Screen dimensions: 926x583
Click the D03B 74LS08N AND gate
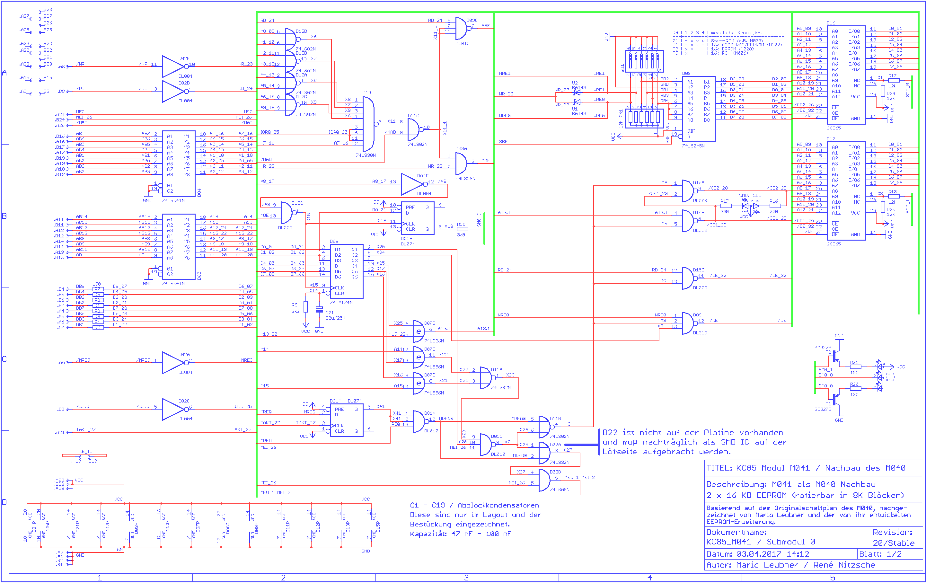[545, 480]
